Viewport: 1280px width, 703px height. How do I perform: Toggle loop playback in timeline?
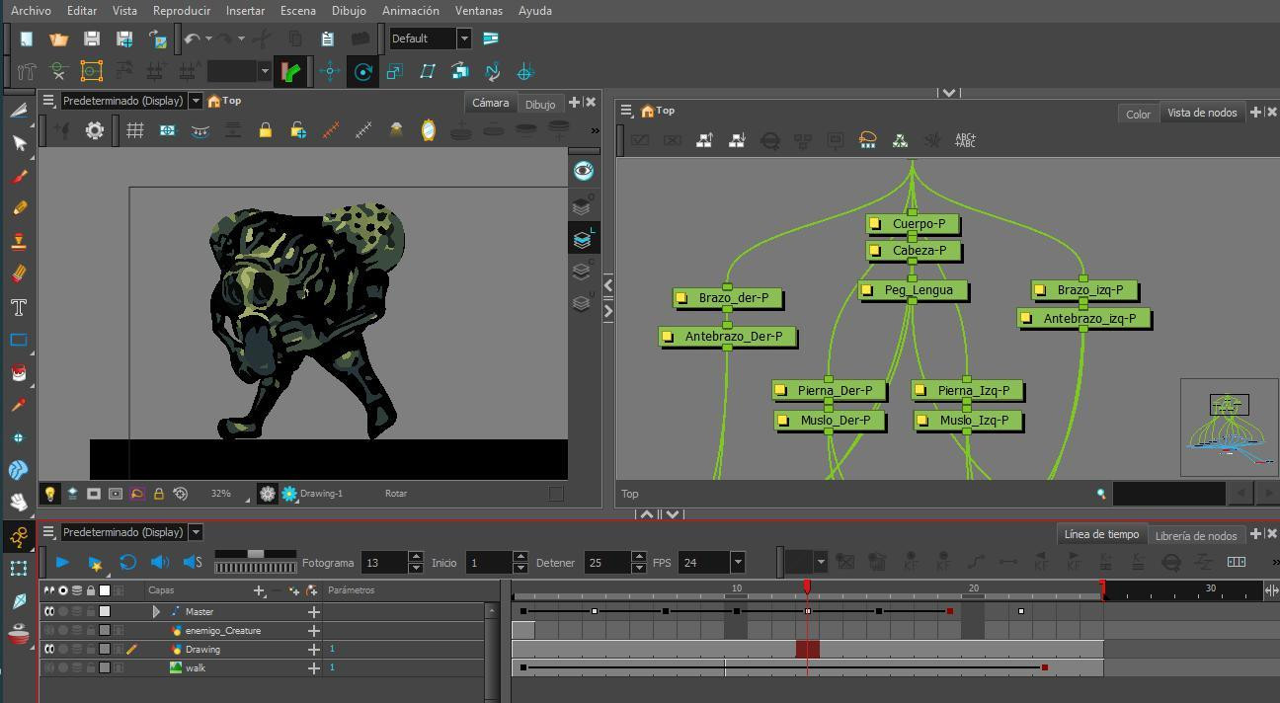[x=127, y=562]
